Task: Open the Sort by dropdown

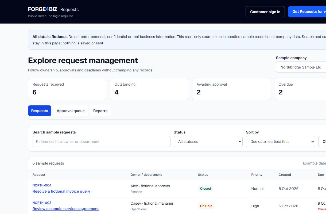Action: pyautogui.click(x=280, y=142)
